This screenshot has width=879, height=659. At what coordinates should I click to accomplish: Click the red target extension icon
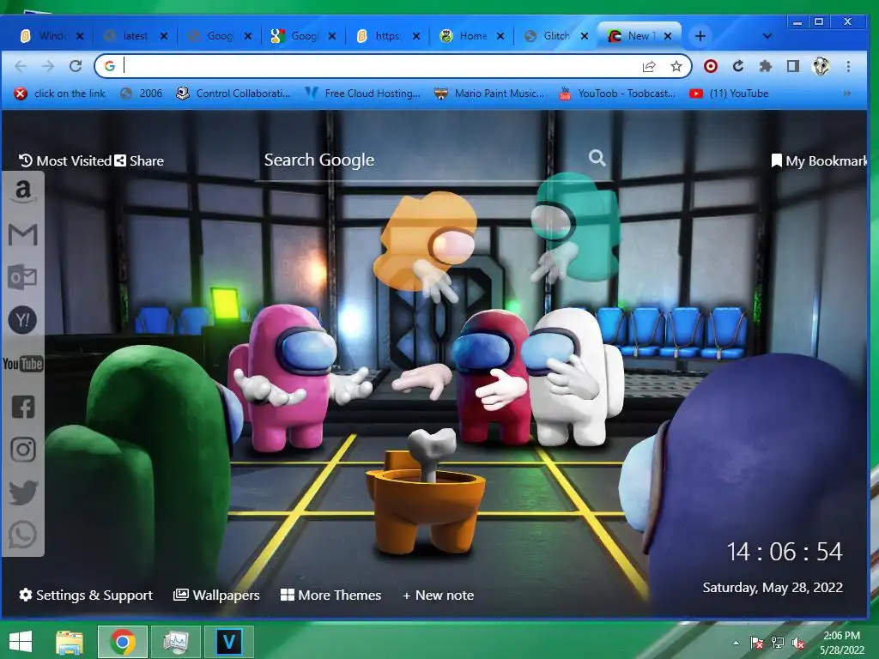click(710, 66)
